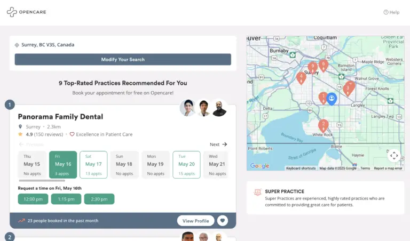Click Modify Your Search button
This screenshot has height=241, width=410.
[123, 60]
